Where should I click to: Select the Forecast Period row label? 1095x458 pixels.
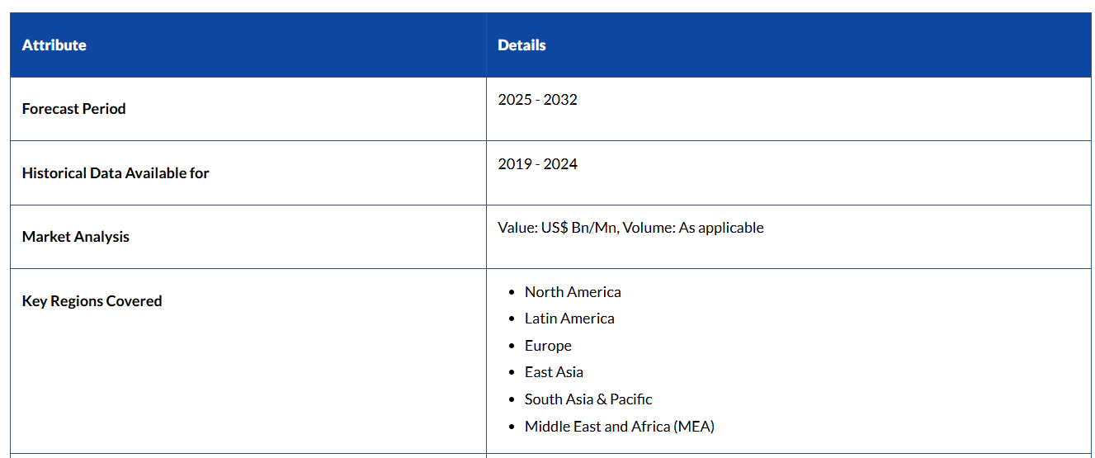point(74,109)
